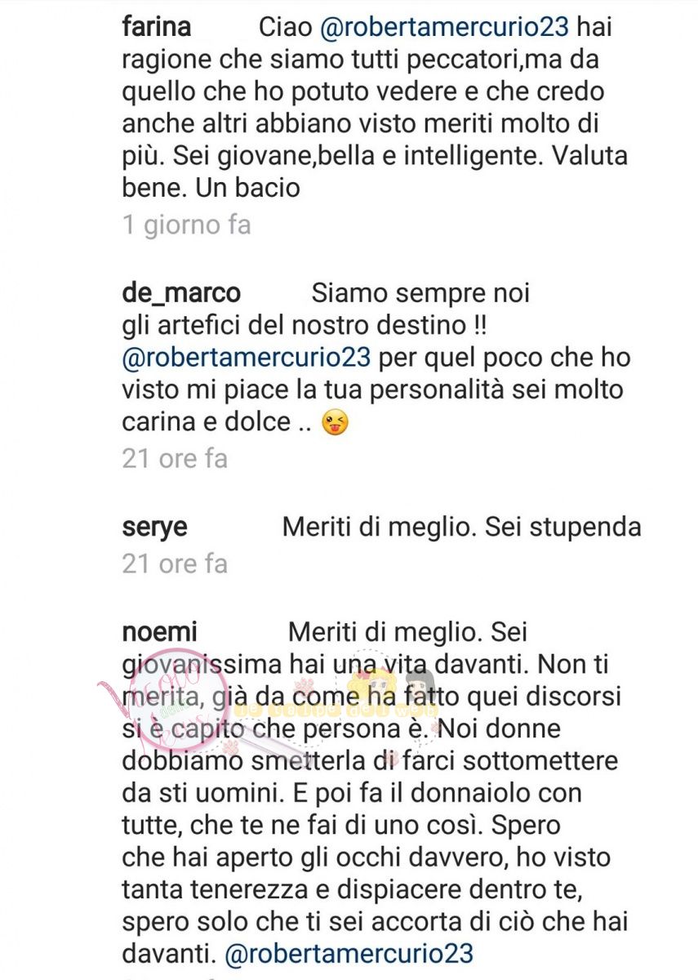The image size is (698, 980).
Task: Select the comment 'Meriti di meglio. Sei stupenda'
Action: pyautogui.click(x=461, y=528)
